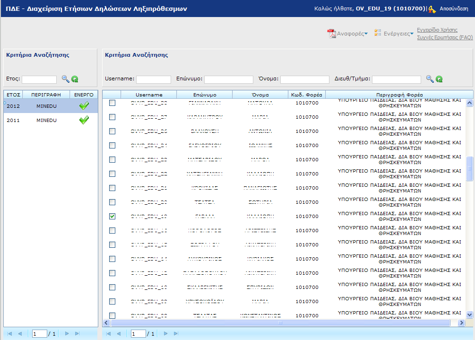Click the green active checkmark for 2011
This screenshot has height=340, width=475.
click(x=84, y=120)
